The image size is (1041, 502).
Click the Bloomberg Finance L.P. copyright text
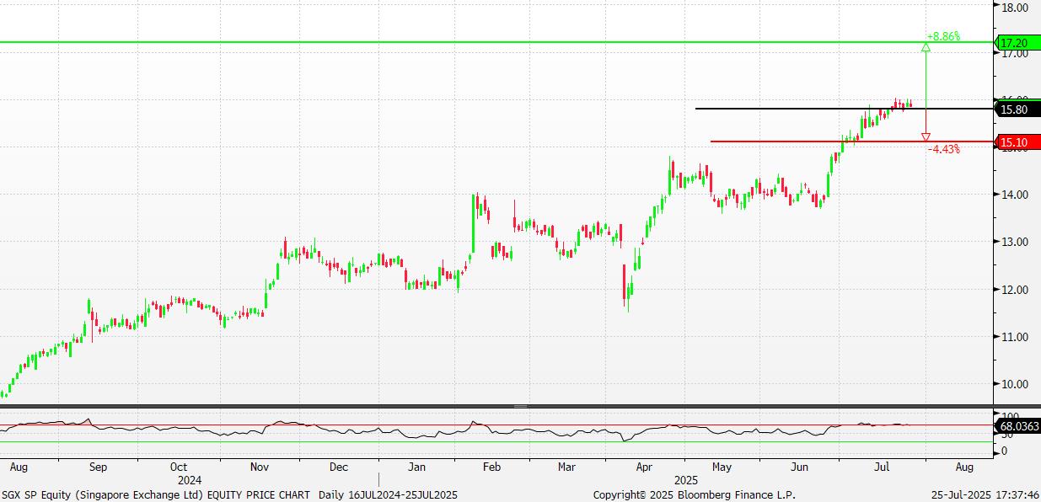pyautogui.click(x=694, y=495)
